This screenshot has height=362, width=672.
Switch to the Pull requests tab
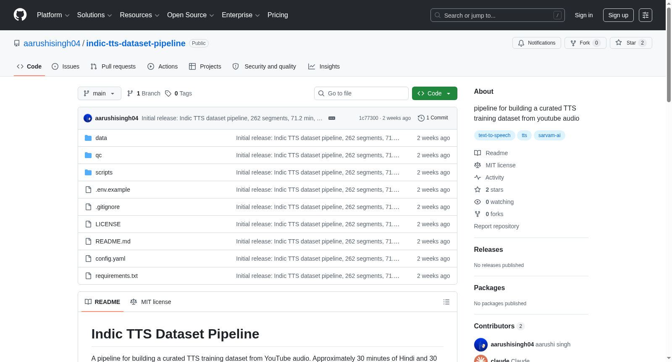click(113, 66)
